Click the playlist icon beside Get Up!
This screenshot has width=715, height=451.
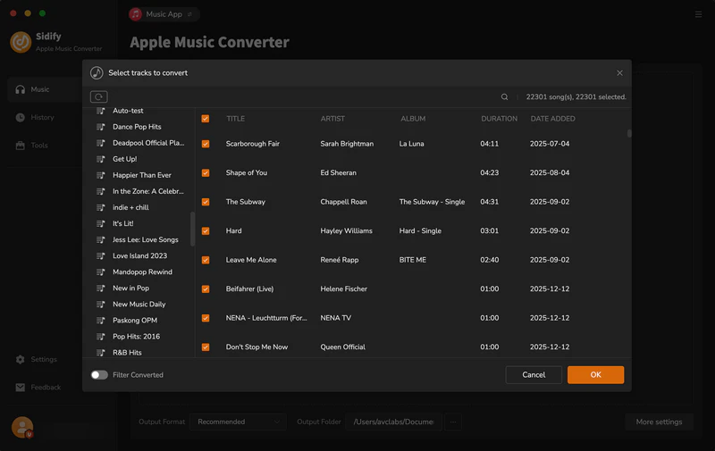click(x=101, y=159)
